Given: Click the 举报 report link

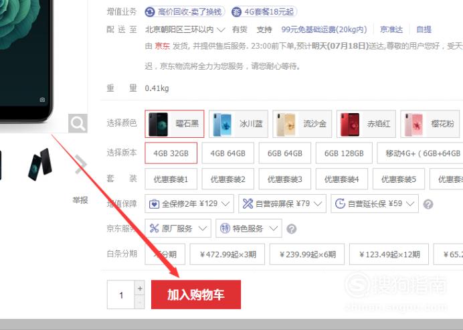Looking at the screenshot, I should point(80,200).
